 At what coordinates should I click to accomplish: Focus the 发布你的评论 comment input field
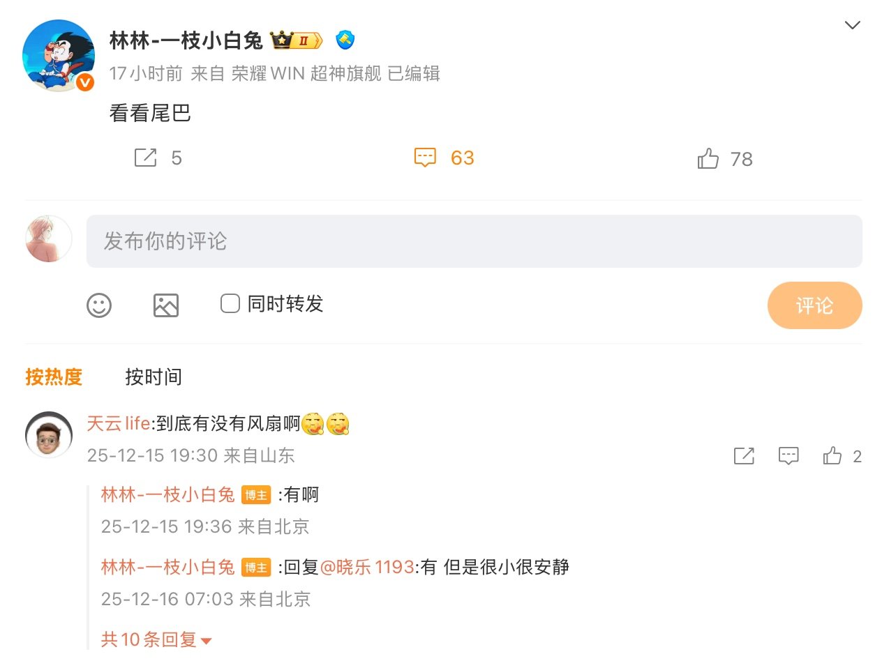click(x=475, y=241)
